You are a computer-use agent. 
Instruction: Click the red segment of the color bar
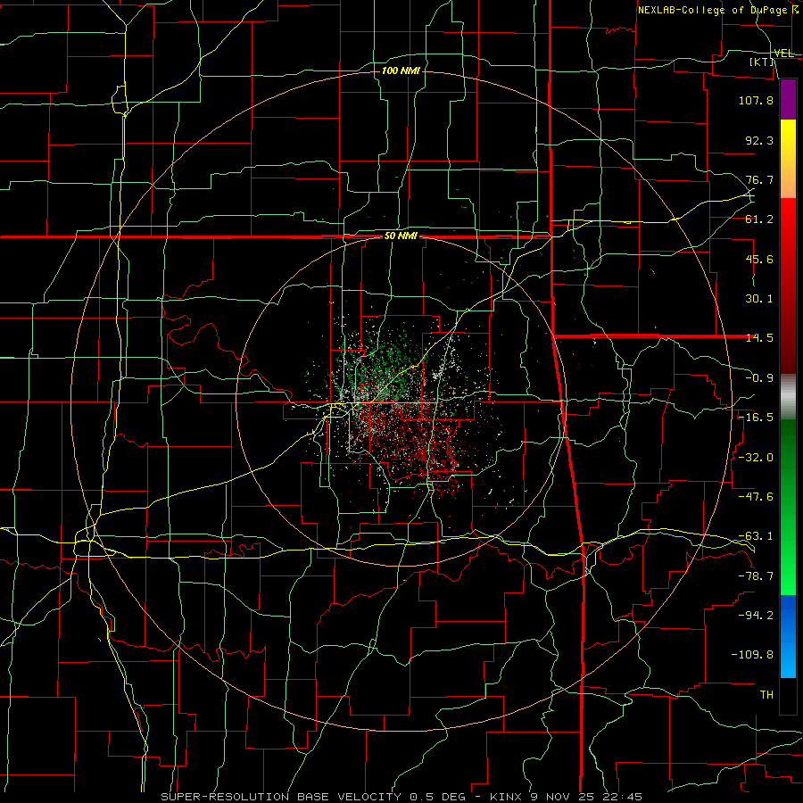coord(788,286)
